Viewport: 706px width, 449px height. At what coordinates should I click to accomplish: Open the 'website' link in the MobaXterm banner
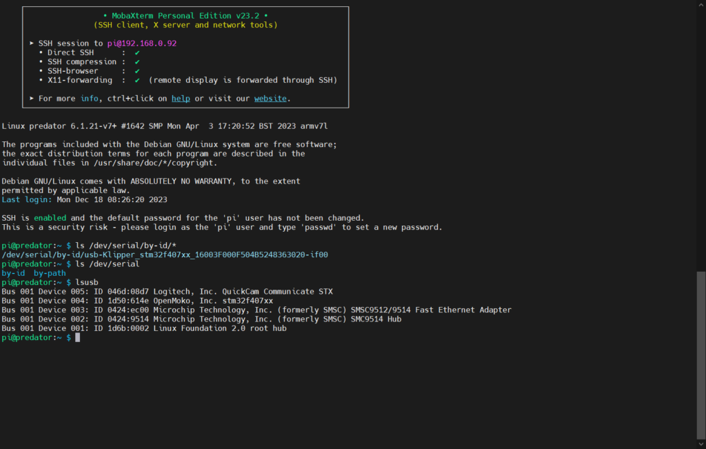tap(270, 99)
